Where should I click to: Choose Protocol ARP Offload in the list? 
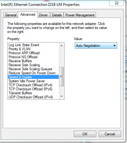click(24, 53)
